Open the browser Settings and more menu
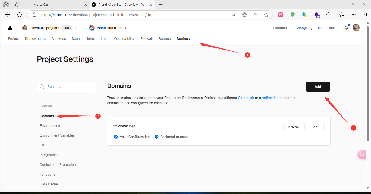The width and height of the screenshot is (371, 194). click(x=353, y=15)
